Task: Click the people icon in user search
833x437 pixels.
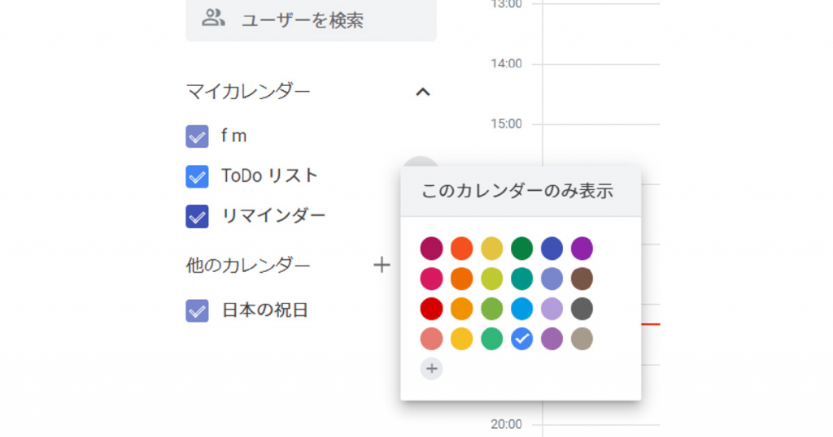Action: pos(213,18)
